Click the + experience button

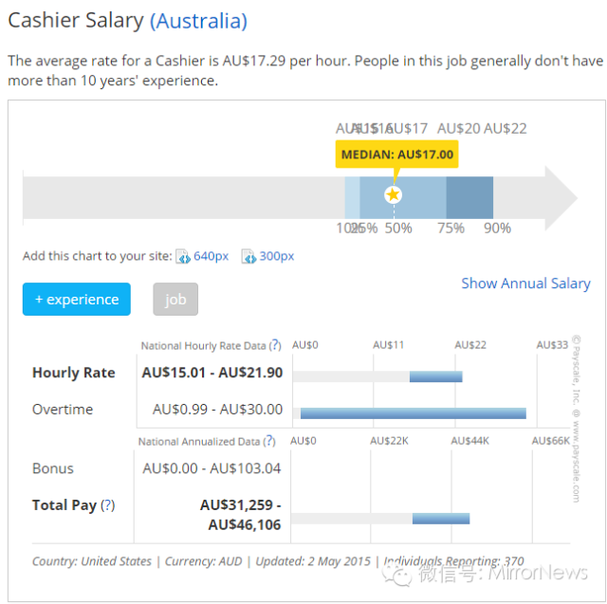pos(77,299)
